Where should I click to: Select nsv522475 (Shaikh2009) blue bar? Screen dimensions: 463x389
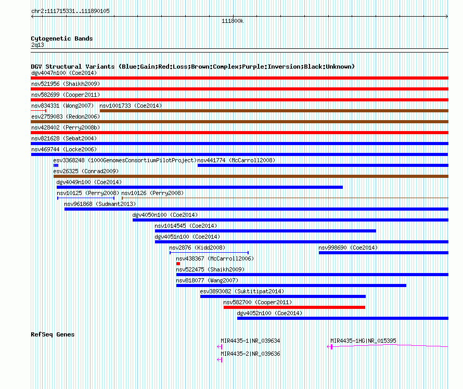click(313, 275)
